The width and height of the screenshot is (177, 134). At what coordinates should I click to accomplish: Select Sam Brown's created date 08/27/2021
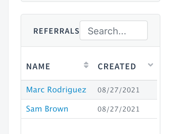119,109
